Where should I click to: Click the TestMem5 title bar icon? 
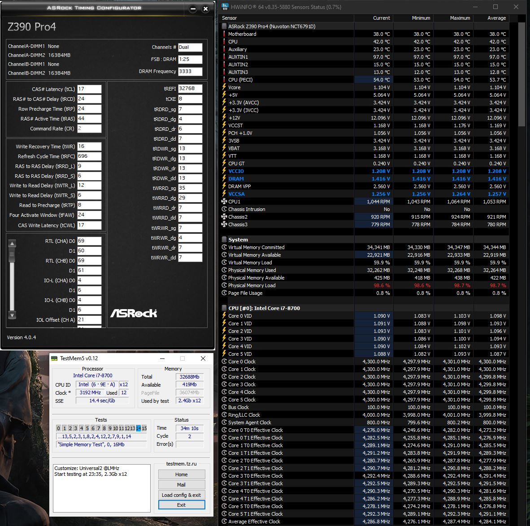(54, 358)
